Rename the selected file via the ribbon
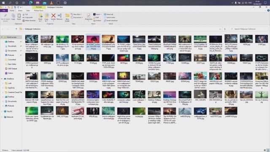Image resolution: width=270 pixels, height=152 pixels. (x=59, y=17)
